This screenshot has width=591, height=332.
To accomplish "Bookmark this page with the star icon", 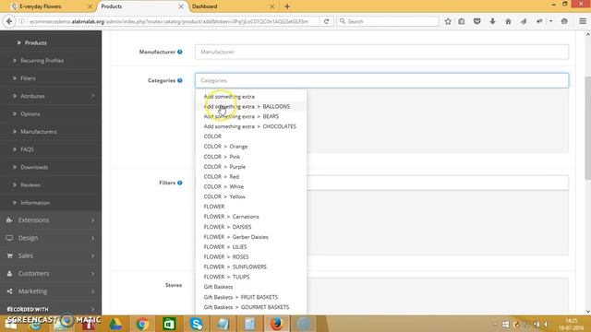I will [448, 21].
